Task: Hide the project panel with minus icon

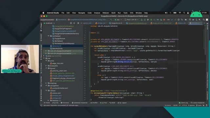Action: click(81, 23)
